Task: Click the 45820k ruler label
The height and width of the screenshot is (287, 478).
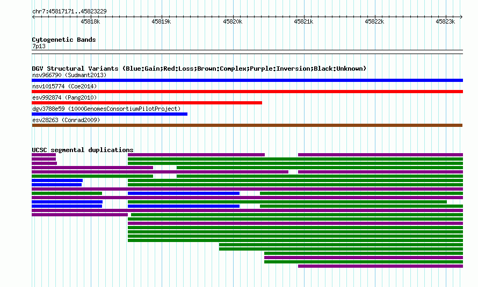Action: (x=233, y=21)
